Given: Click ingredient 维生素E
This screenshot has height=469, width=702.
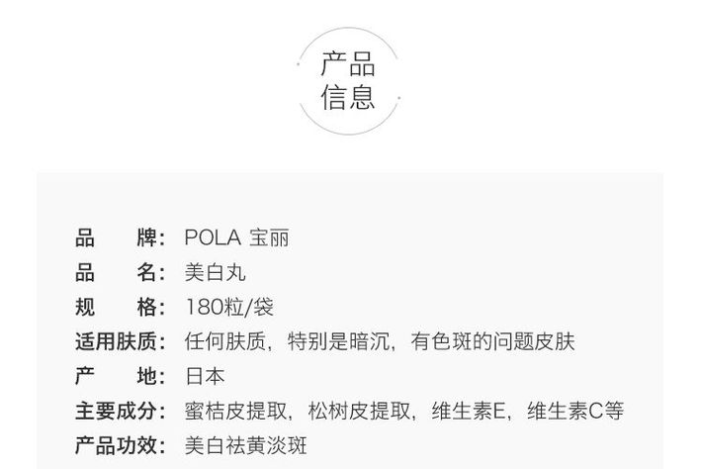Looking at the screenshot, I should pyautogui.click(x=469, y=412).
